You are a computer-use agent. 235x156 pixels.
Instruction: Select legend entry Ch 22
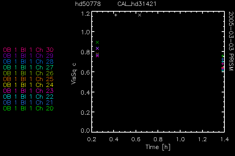[28, 97]
